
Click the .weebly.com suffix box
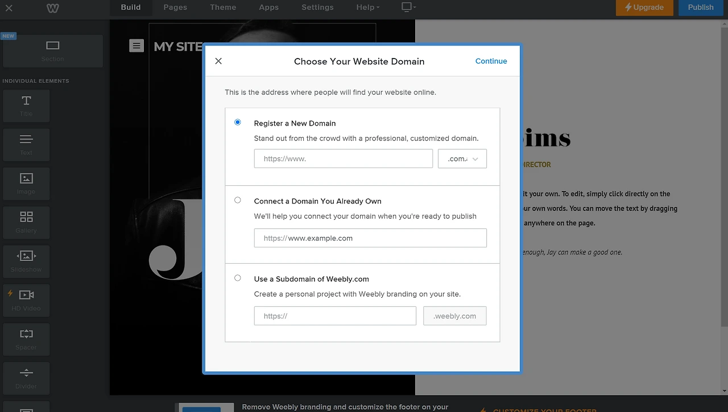click(455, 316)
